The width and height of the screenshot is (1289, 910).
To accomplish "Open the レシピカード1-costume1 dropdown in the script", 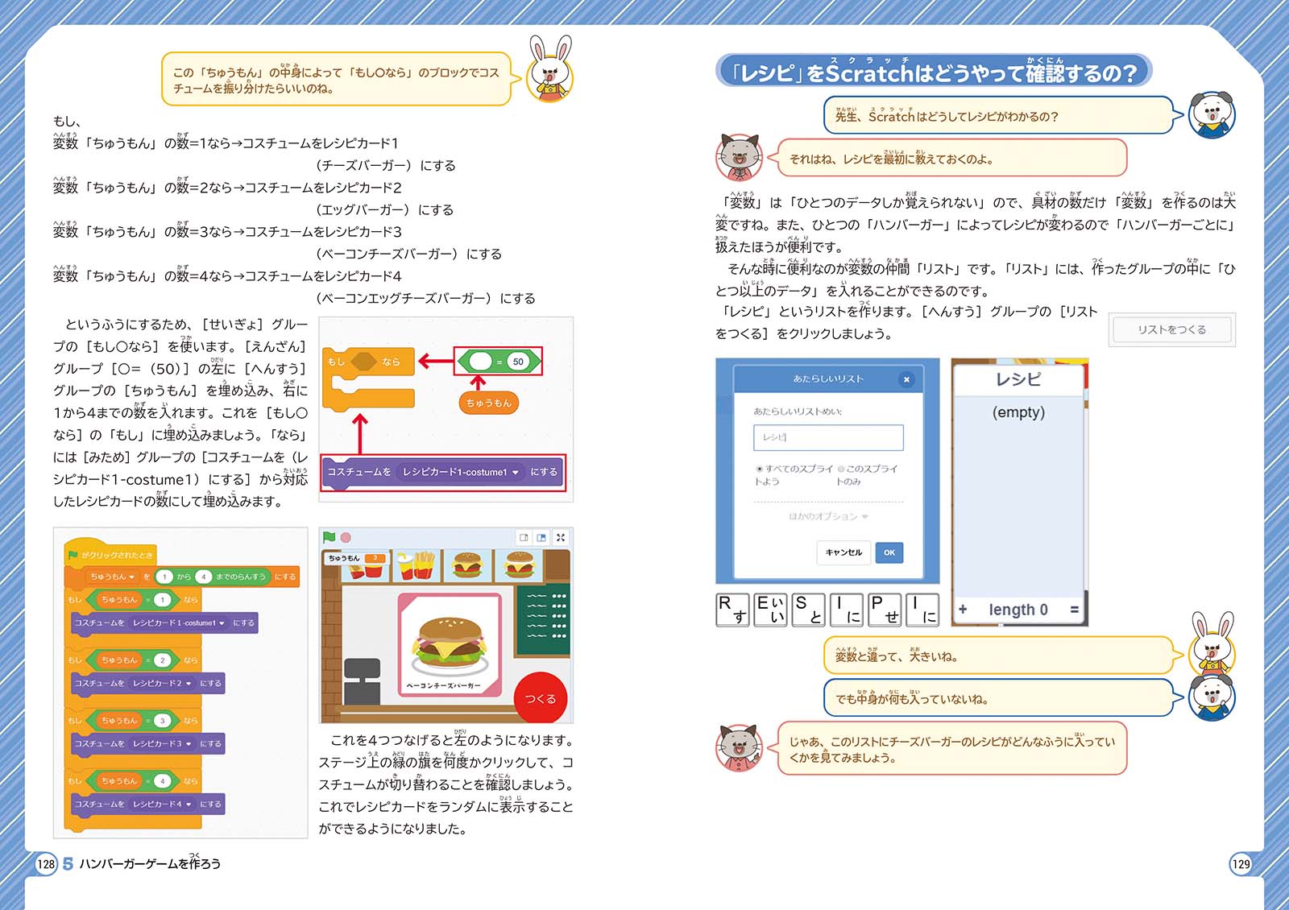I will (x=179, y=623).
